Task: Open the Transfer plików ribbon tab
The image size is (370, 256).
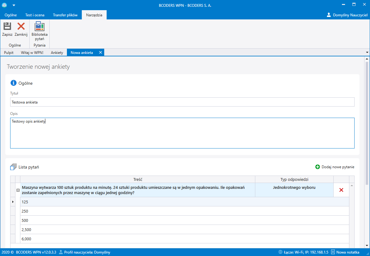Action: [x=65, y=15]
